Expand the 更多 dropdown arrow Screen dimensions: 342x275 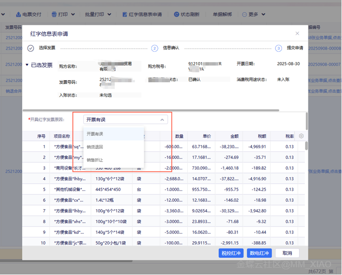[x=263, y=14]
